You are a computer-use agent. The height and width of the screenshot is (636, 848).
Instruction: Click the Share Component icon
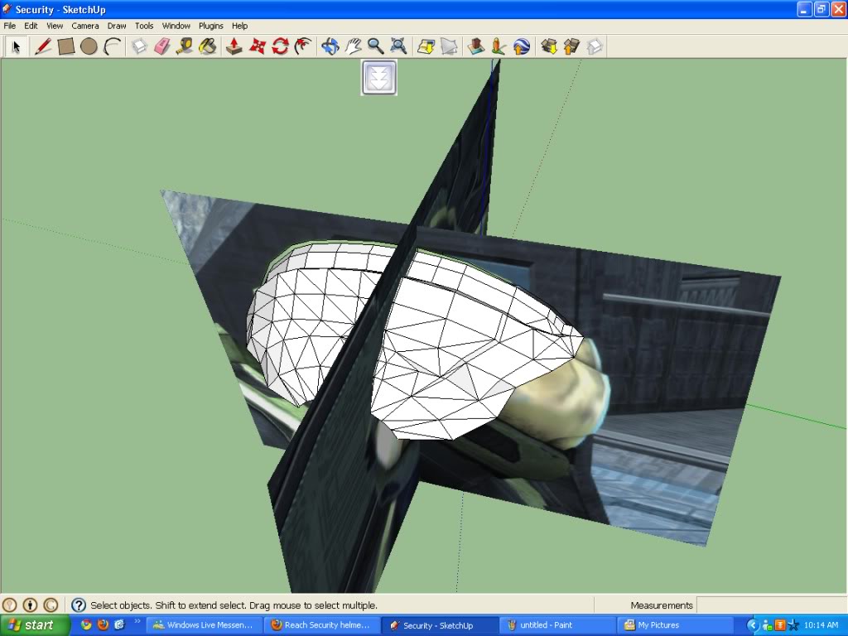click(595, 46)
